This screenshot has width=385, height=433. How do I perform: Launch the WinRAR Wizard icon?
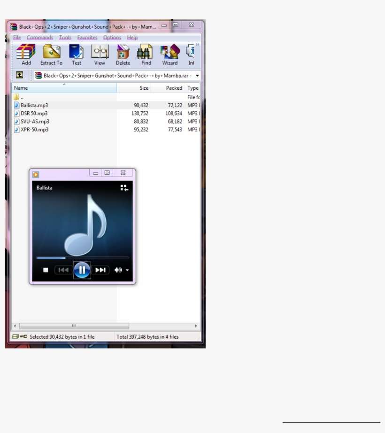169,54
